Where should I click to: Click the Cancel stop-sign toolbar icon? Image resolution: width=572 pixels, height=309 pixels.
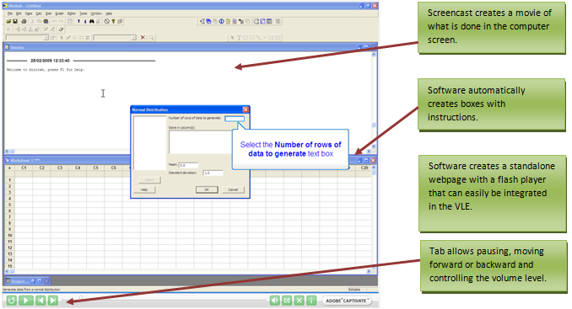click(107, 22)
